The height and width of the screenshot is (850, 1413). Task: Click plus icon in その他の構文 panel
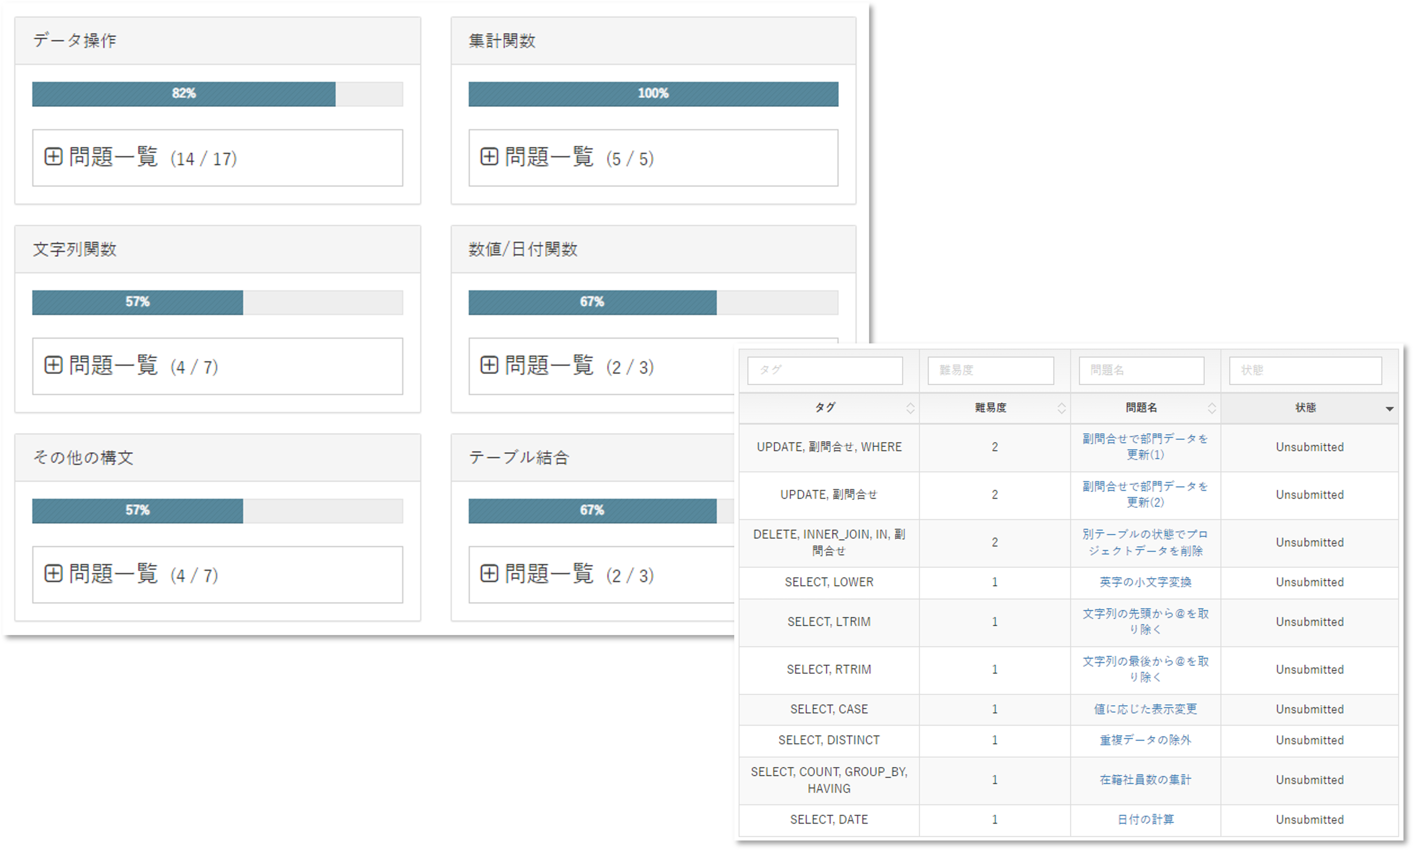click(x=53, y=574)
